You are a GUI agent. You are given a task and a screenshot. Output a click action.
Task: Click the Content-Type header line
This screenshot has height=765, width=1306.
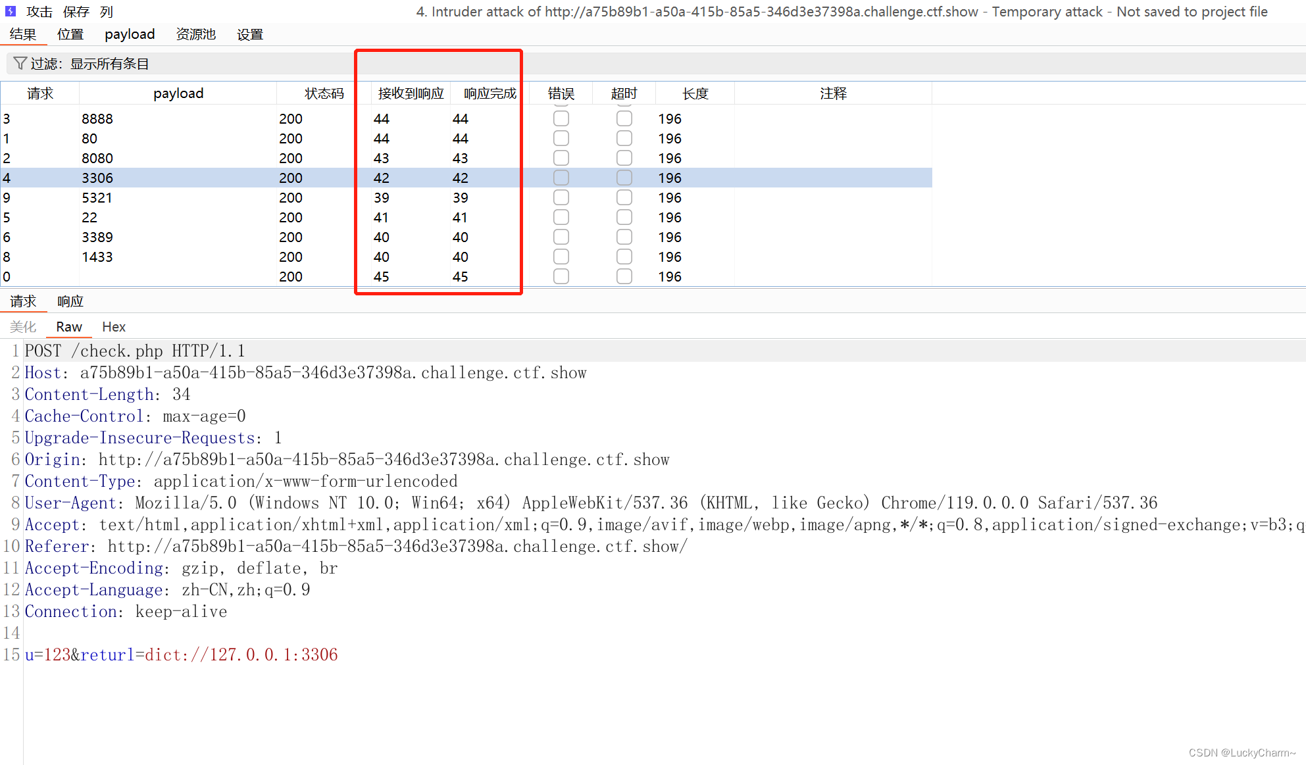click(241, 481)
